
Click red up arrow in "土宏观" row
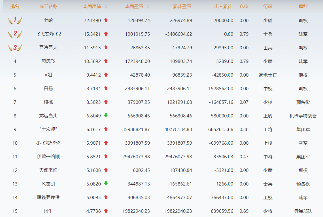(106, 129)
